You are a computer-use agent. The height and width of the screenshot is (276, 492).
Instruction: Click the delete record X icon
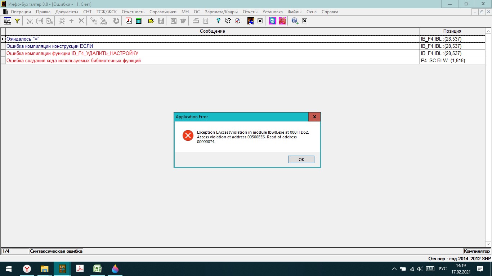tap(81, 21)
